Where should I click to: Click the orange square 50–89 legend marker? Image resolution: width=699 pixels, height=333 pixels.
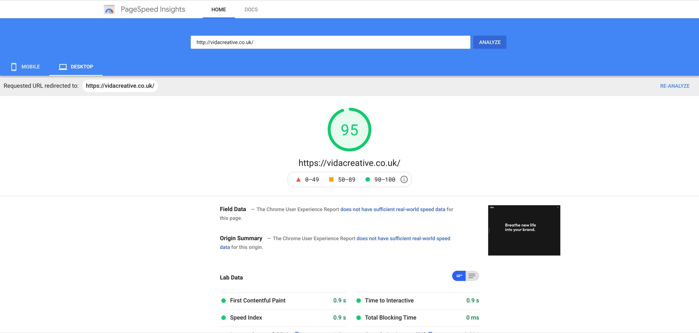(331, 179)
